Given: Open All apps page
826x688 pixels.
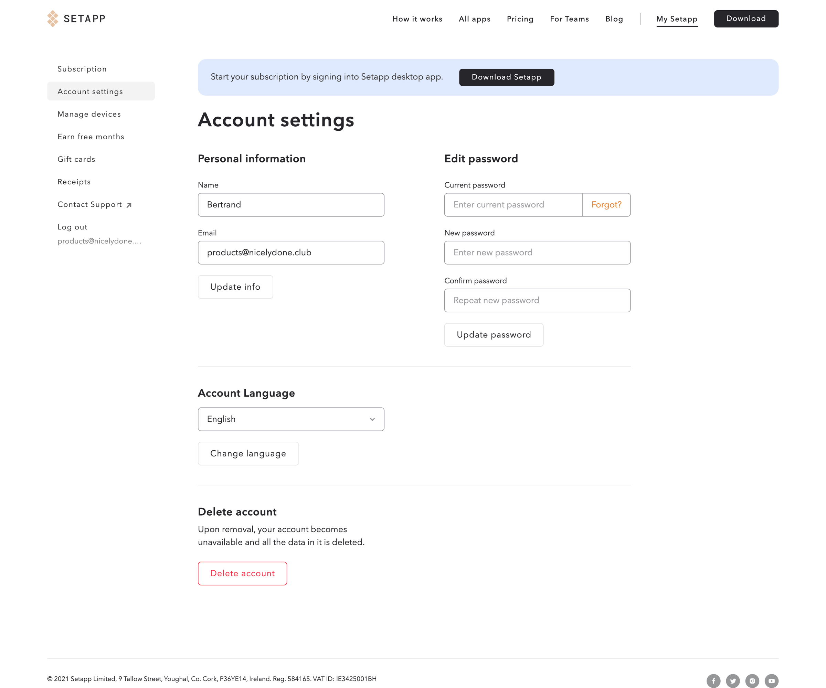Looking at the screenshot, I should click(474, 19).
